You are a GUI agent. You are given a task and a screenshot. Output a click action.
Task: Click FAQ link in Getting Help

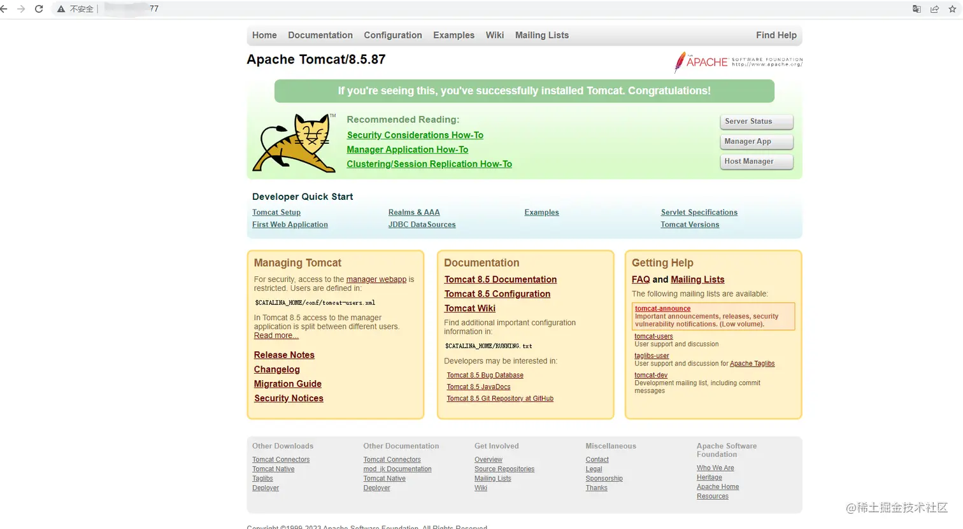click(x=641, y=279)
